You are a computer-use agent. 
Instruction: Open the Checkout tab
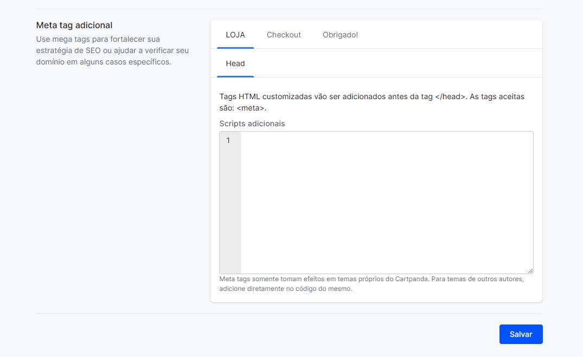284,35
